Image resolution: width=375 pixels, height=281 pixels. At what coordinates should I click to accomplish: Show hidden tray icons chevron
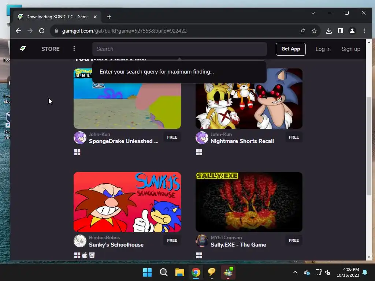tap(295, 272)
